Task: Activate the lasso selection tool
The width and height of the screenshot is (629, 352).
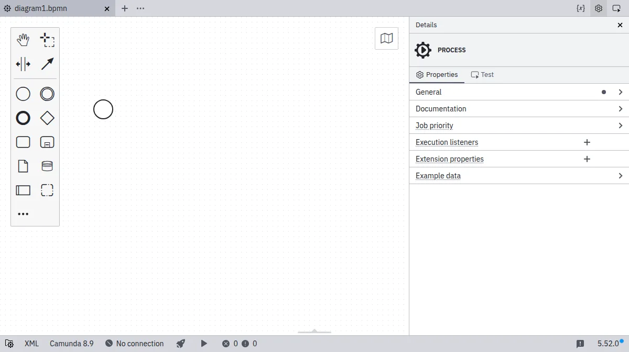Action: tap(47, 40)
